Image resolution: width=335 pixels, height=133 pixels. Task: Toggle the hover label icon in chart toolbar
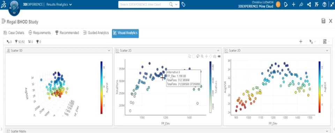219,56
